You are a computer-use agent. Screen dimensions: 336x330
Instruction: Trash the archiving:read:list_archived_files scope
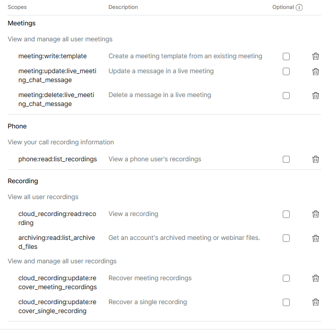(315, 238)
